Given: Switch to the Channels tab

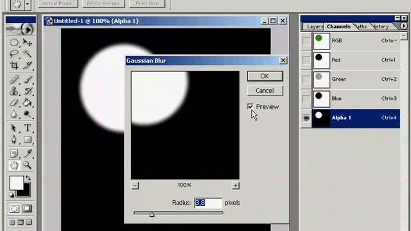Looking at the screenshot, I should pyautogui.click(x=338, y=26).
